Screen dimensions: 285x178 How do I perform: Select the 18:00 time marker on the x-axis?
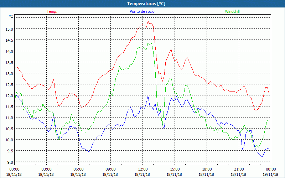tap(207, 169)
